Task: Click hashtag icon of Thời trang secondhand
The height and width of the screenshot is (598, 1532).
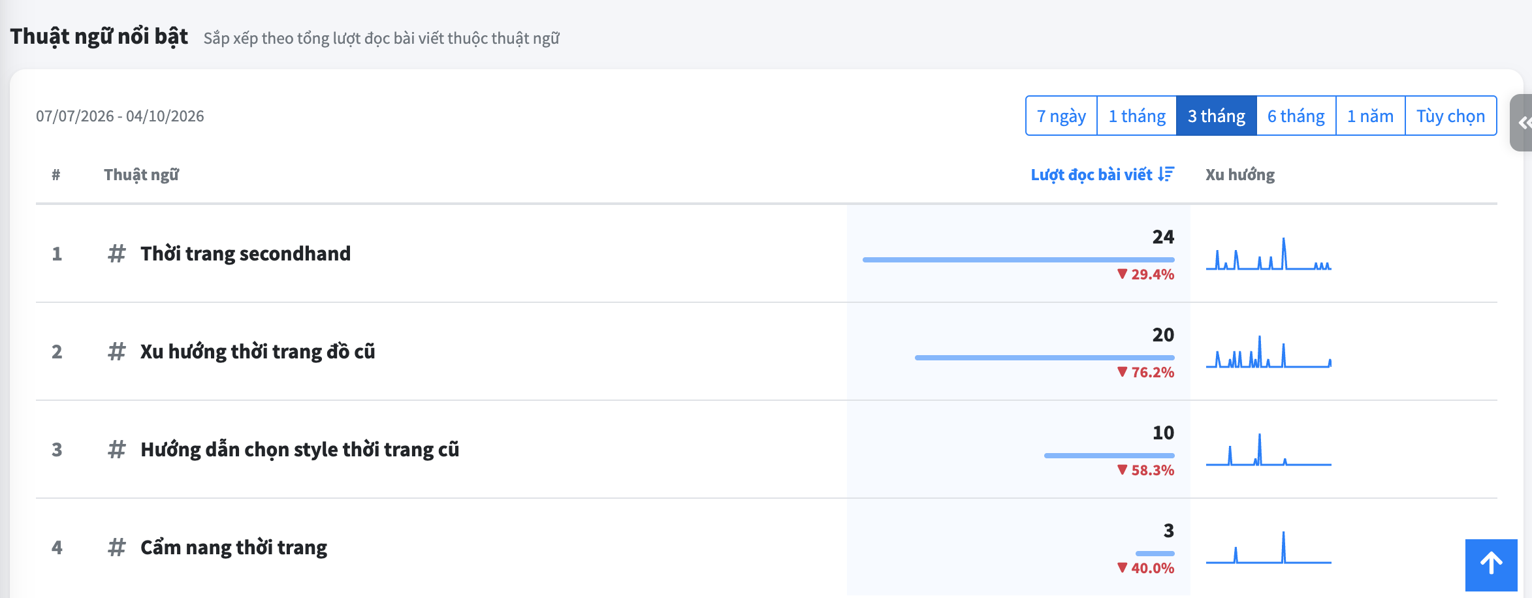Action: point(116,253)
